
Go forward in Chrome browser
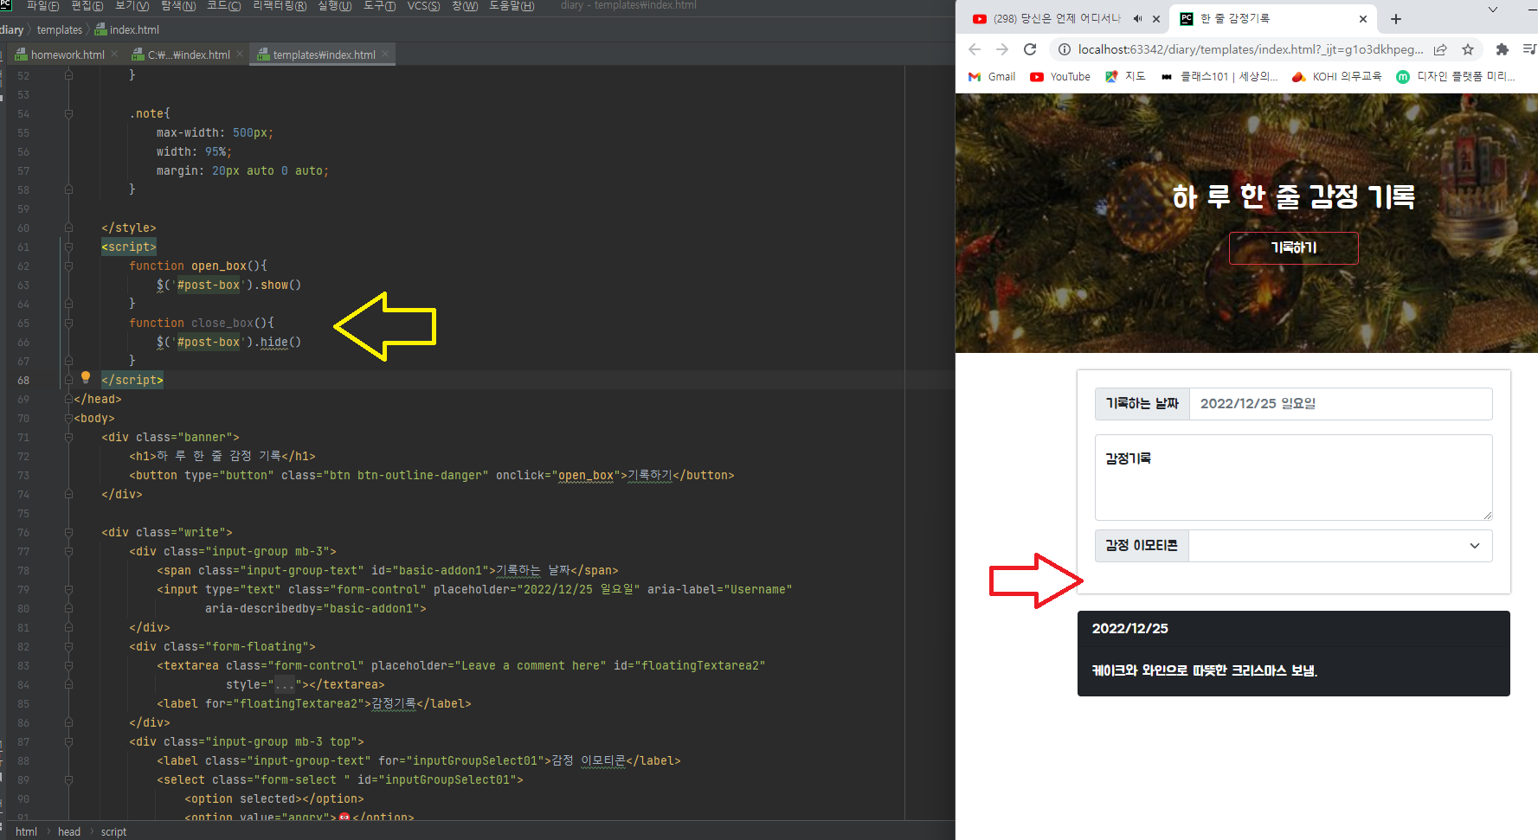(x=1002, y=49)
